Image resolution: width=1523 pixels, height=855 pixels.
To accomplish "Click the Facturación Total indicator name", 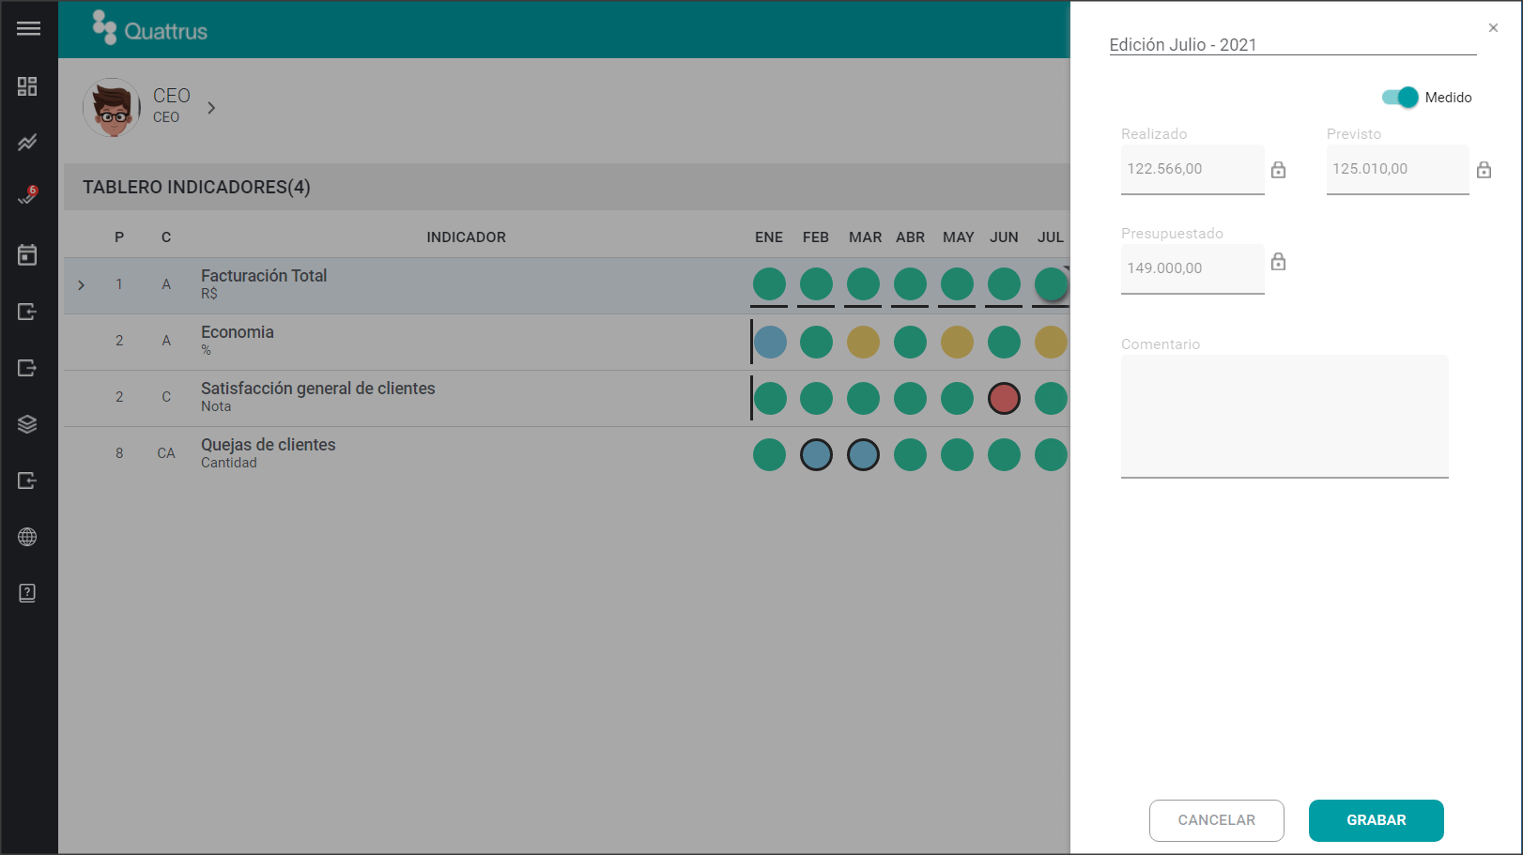I will coord(264,276).
